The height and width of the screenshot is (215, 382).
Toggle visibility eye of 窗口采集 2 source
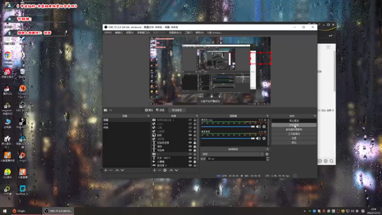[x=190, y=165]
